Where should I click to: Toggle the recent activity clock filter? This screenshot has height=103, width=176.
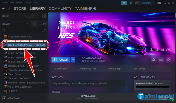coord(40,24)
